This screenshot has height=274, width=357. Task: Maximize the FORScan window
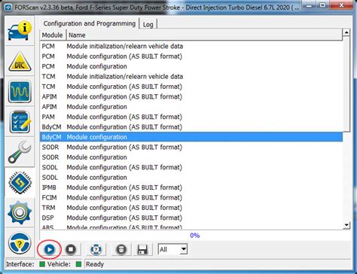click(323, 5)
